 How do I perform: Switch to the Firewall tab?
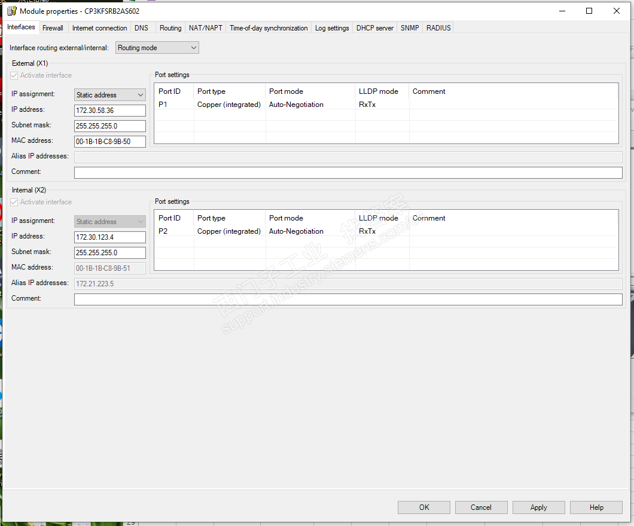click(53, 28)
